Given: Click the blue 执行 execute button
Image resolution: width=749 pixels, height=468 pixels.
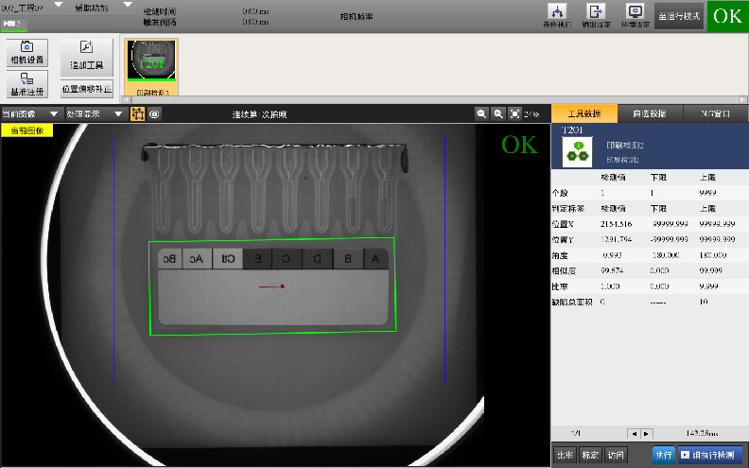Looking at the screenshot, I should click(x=664, y=455).
